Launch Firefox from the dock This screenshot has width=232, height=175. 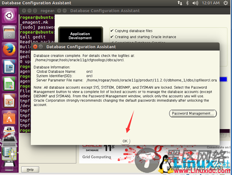coord(9,50)
